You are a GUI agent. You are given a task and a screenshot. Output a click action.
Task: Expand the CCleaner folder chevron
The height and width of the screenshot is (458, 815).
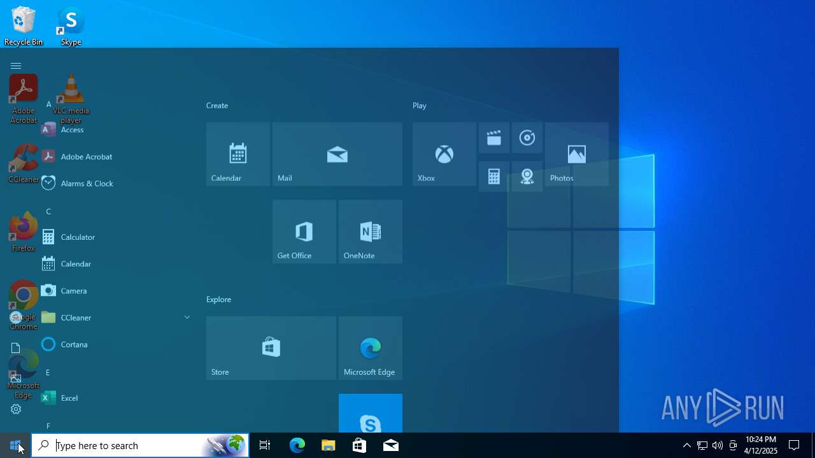187,317
